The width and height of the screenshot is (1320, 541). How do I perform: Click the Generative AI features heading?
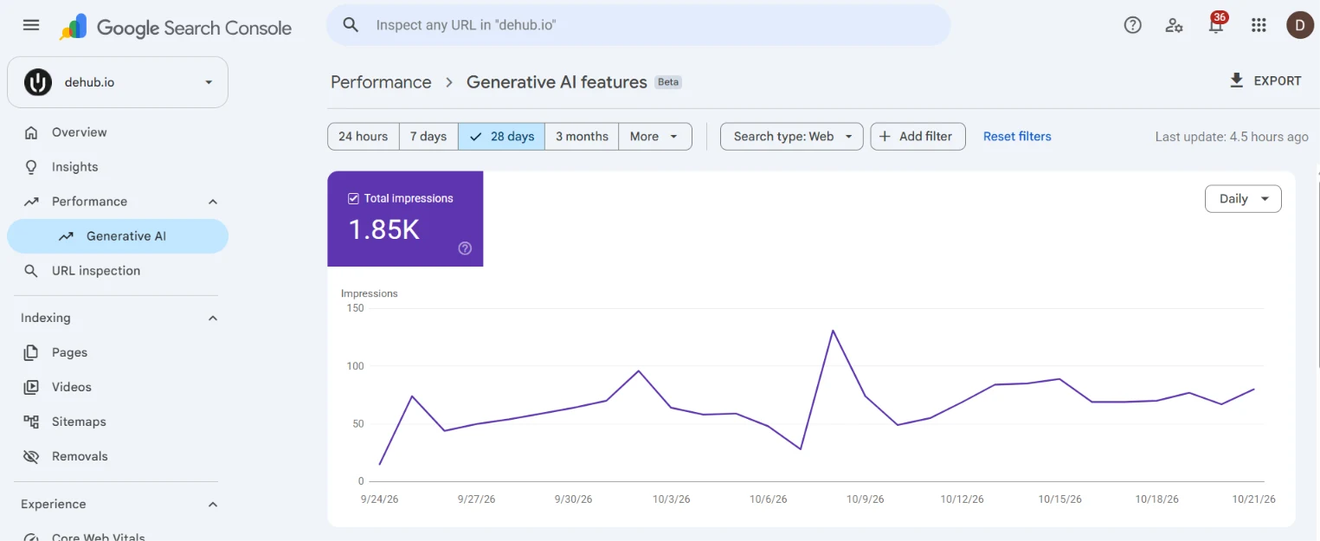(x=557, y=82)
